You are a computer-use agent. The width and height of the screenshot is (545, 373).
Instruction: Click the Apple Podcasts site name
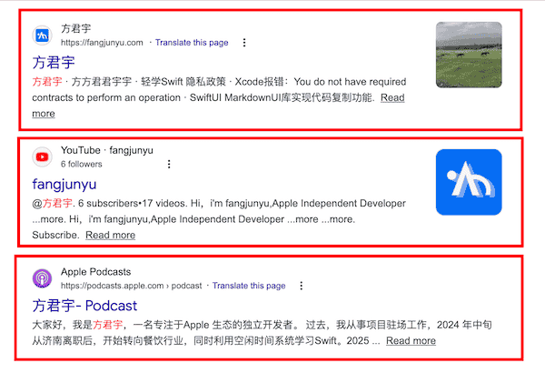point(95,271)
